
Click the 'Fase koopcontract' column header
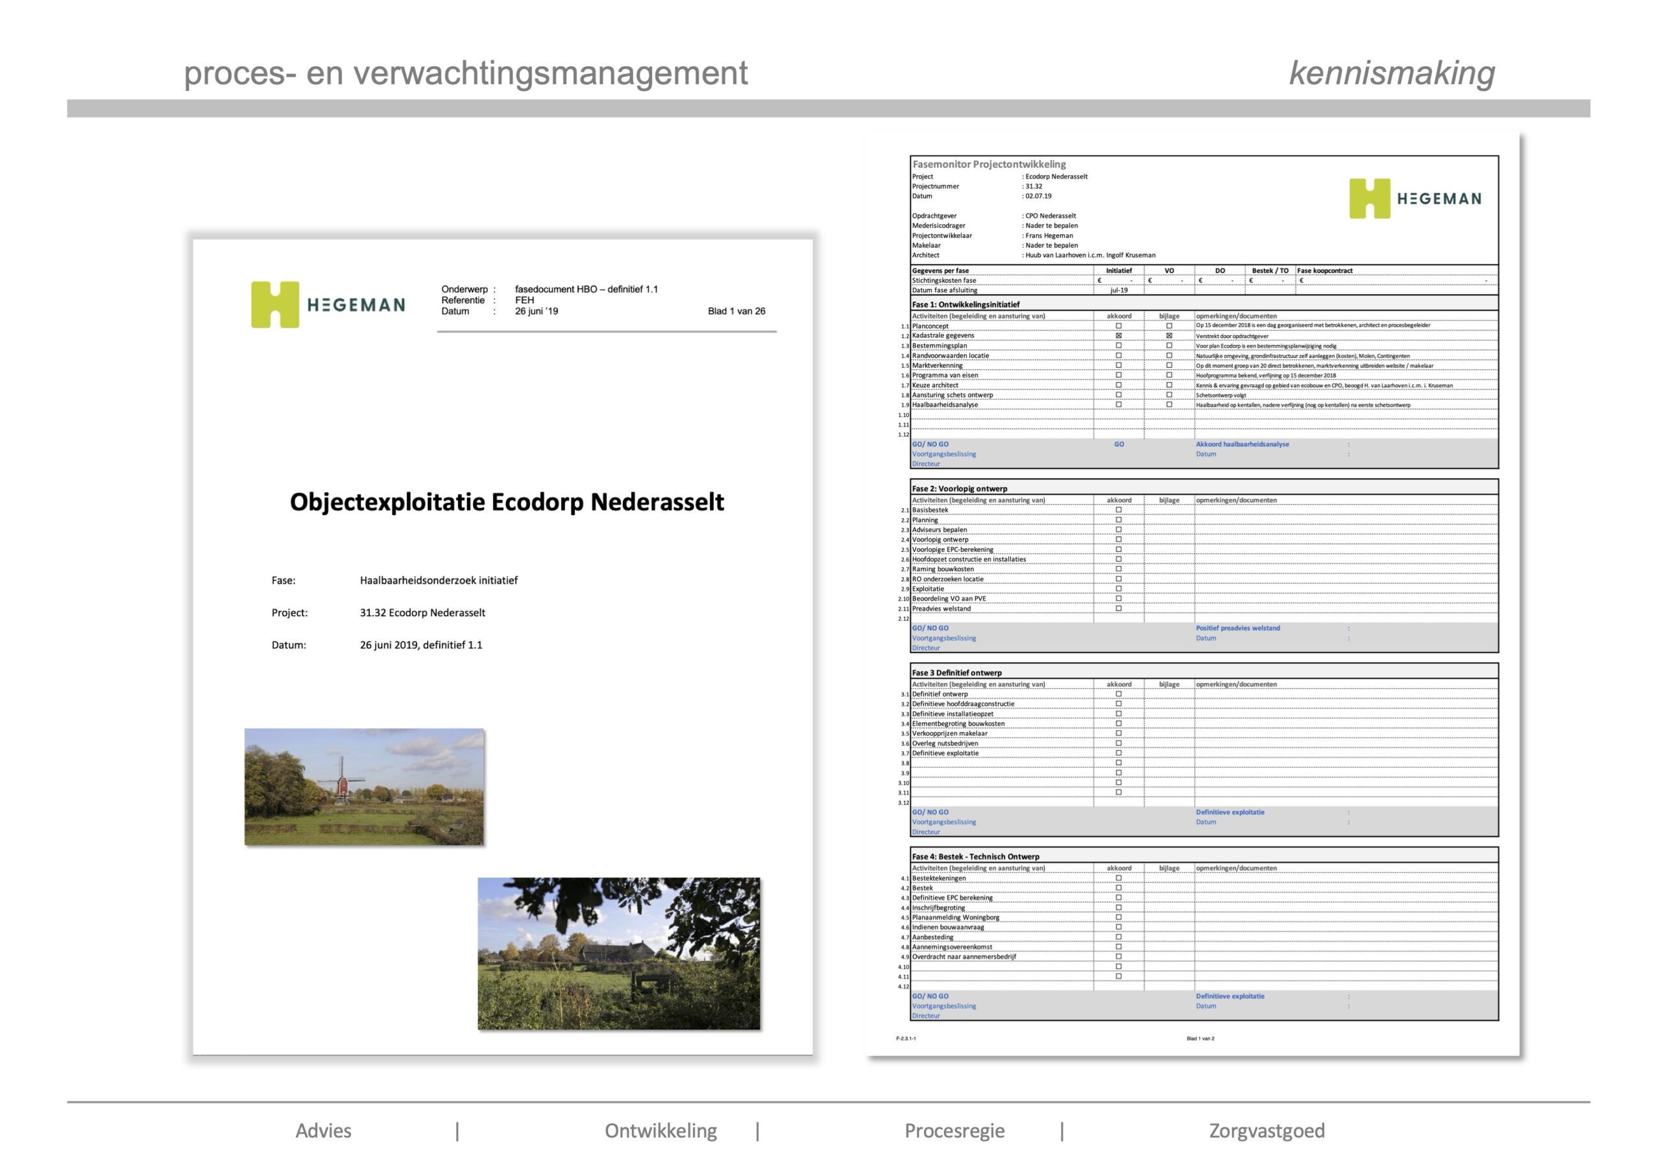click(x=1325, y=270)
